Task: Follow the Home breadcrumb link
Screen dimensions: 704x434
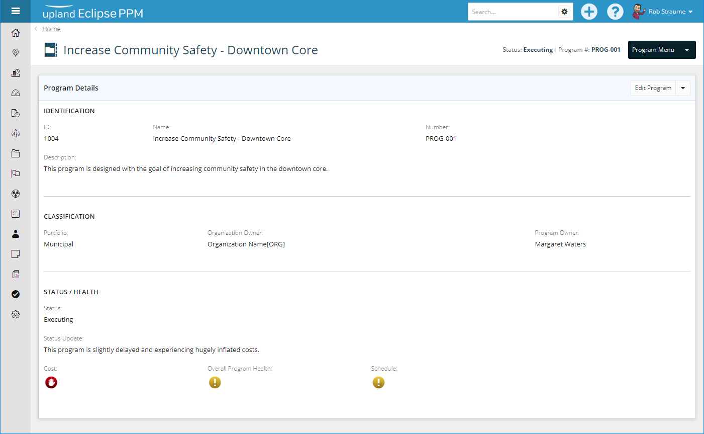Action: (x=51, y=29)
